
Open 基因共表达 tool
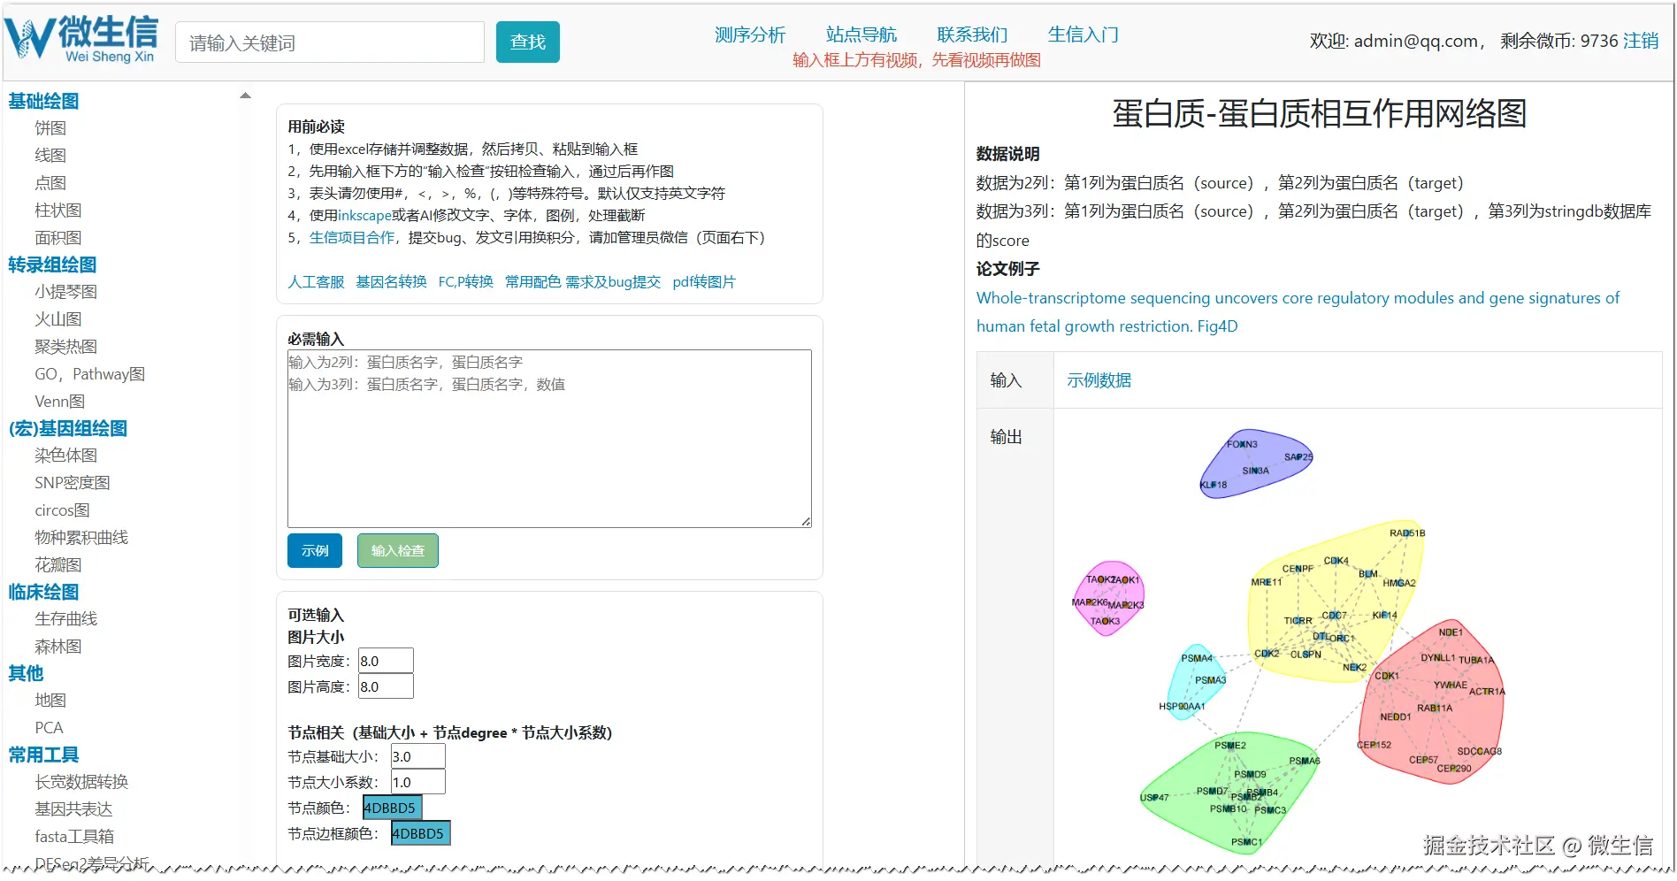(73, 809)
